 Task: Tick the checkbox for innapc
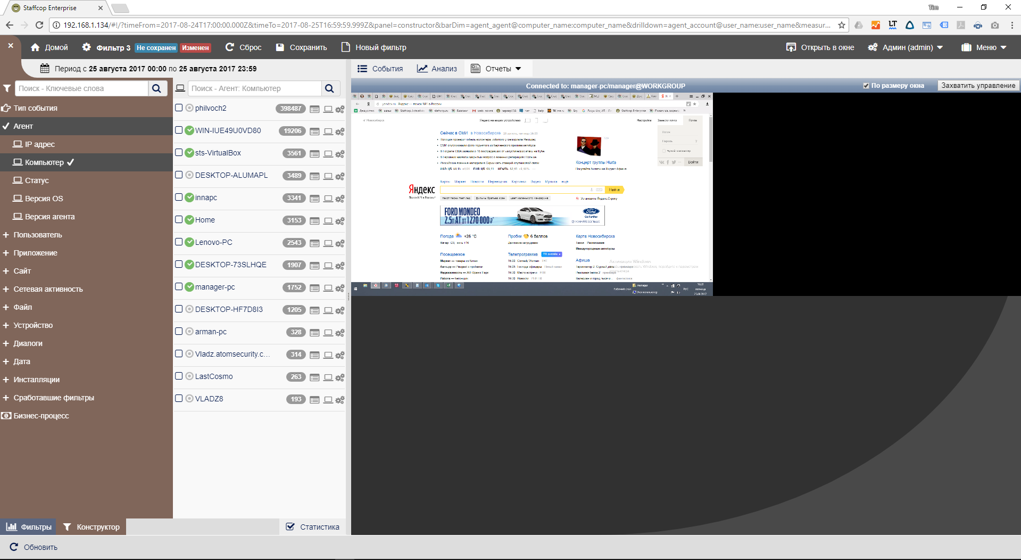coord(179,197)
